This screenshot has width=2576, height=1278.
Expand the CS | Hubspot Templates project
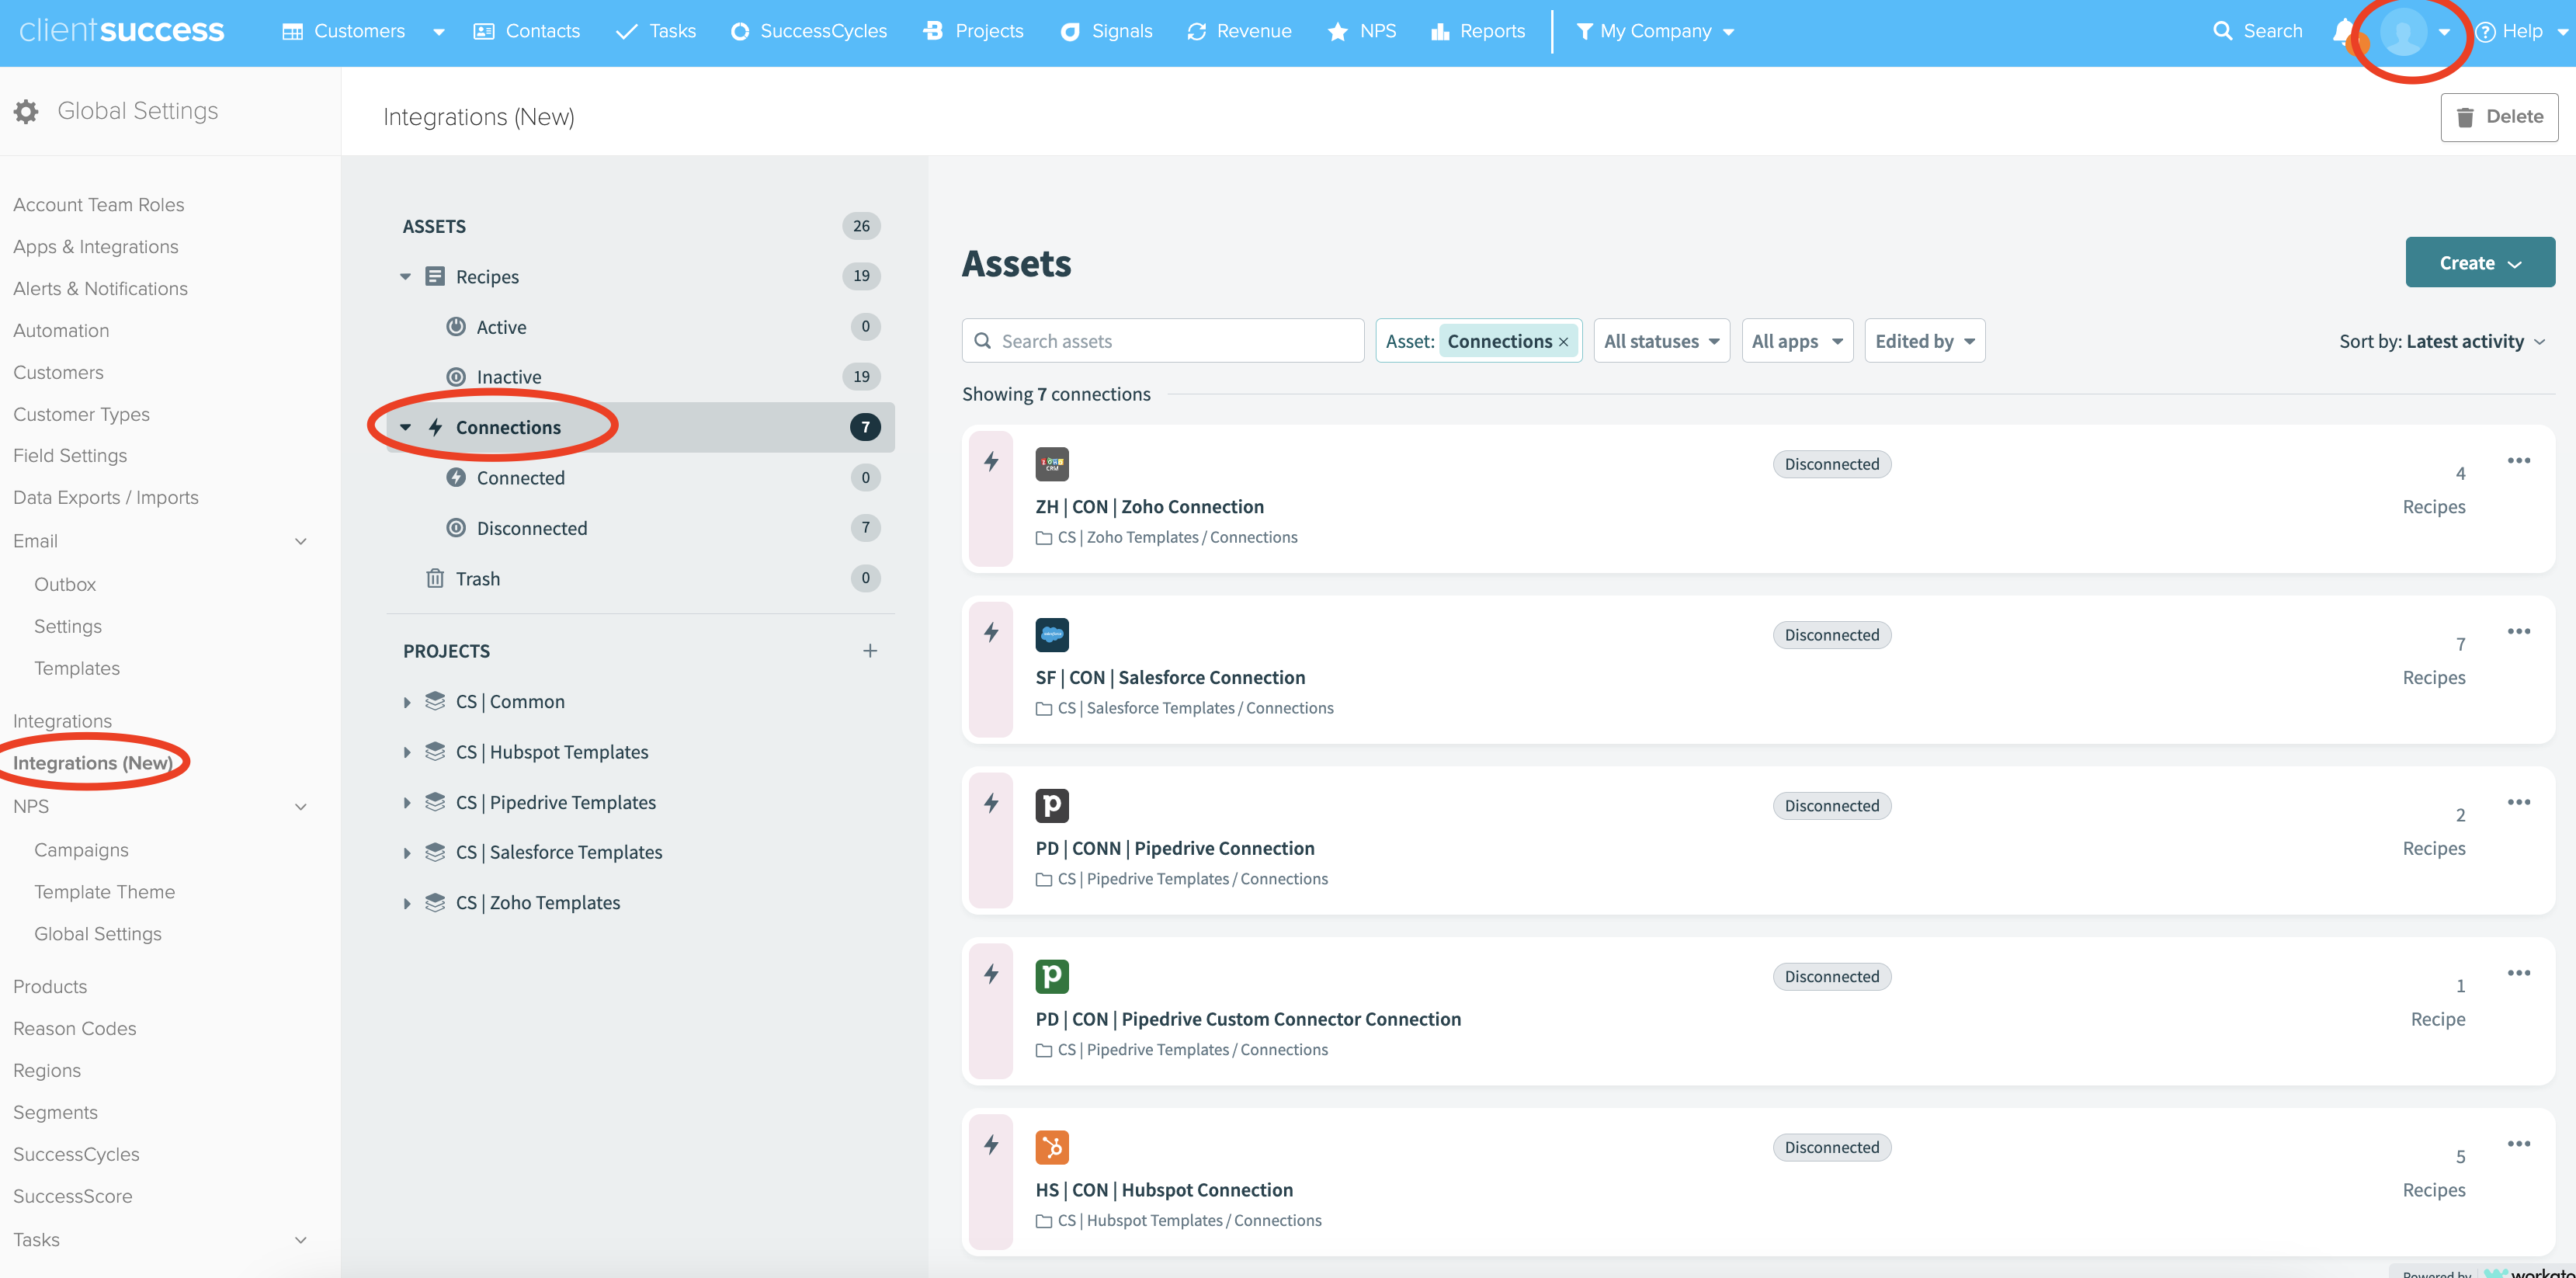(407, 753)
